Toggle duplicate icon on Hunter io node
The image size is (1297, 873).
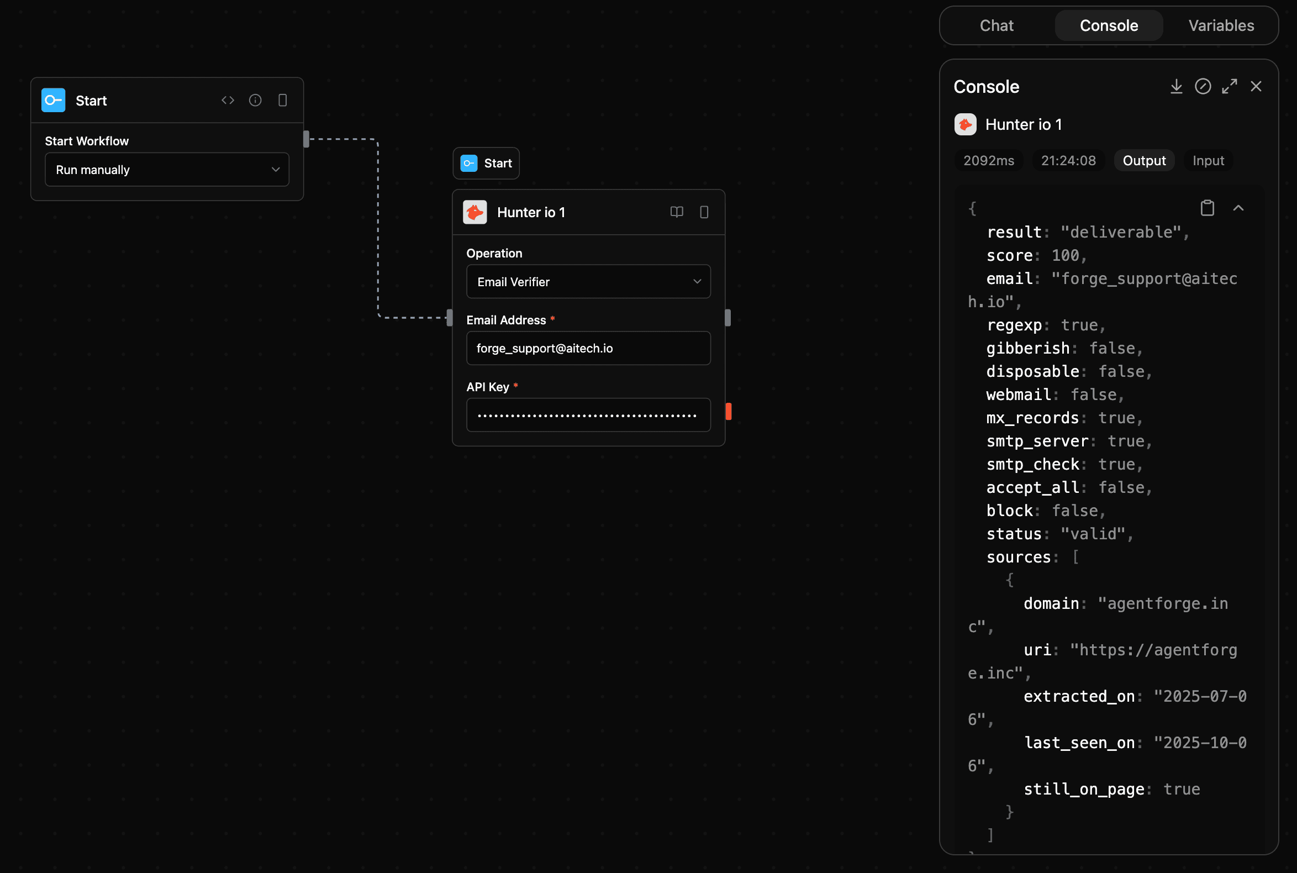click(x=704, y=212)
